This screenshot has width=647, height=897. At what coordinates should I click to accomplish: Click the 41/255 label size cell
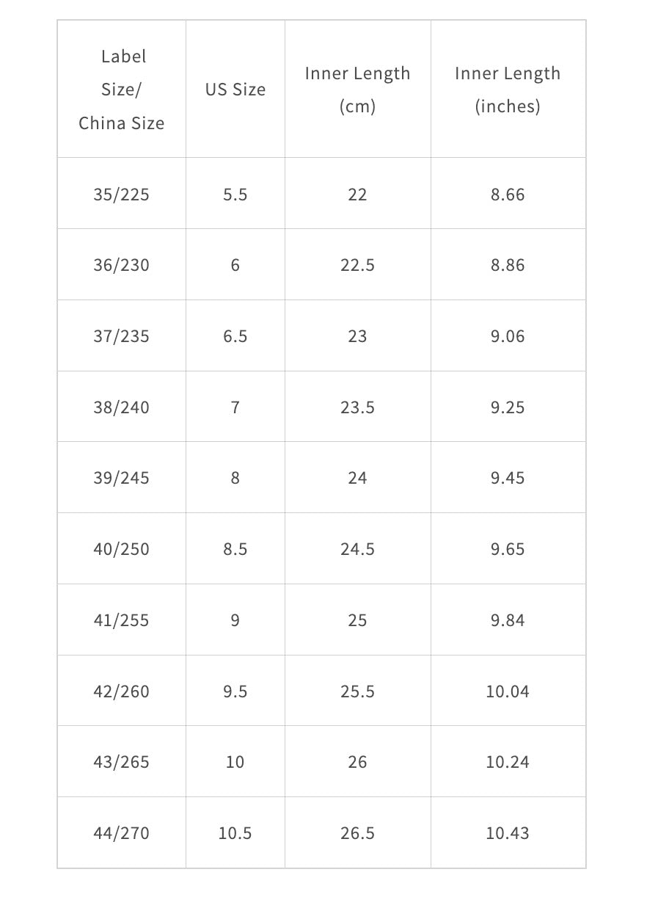tap(122, 620)
